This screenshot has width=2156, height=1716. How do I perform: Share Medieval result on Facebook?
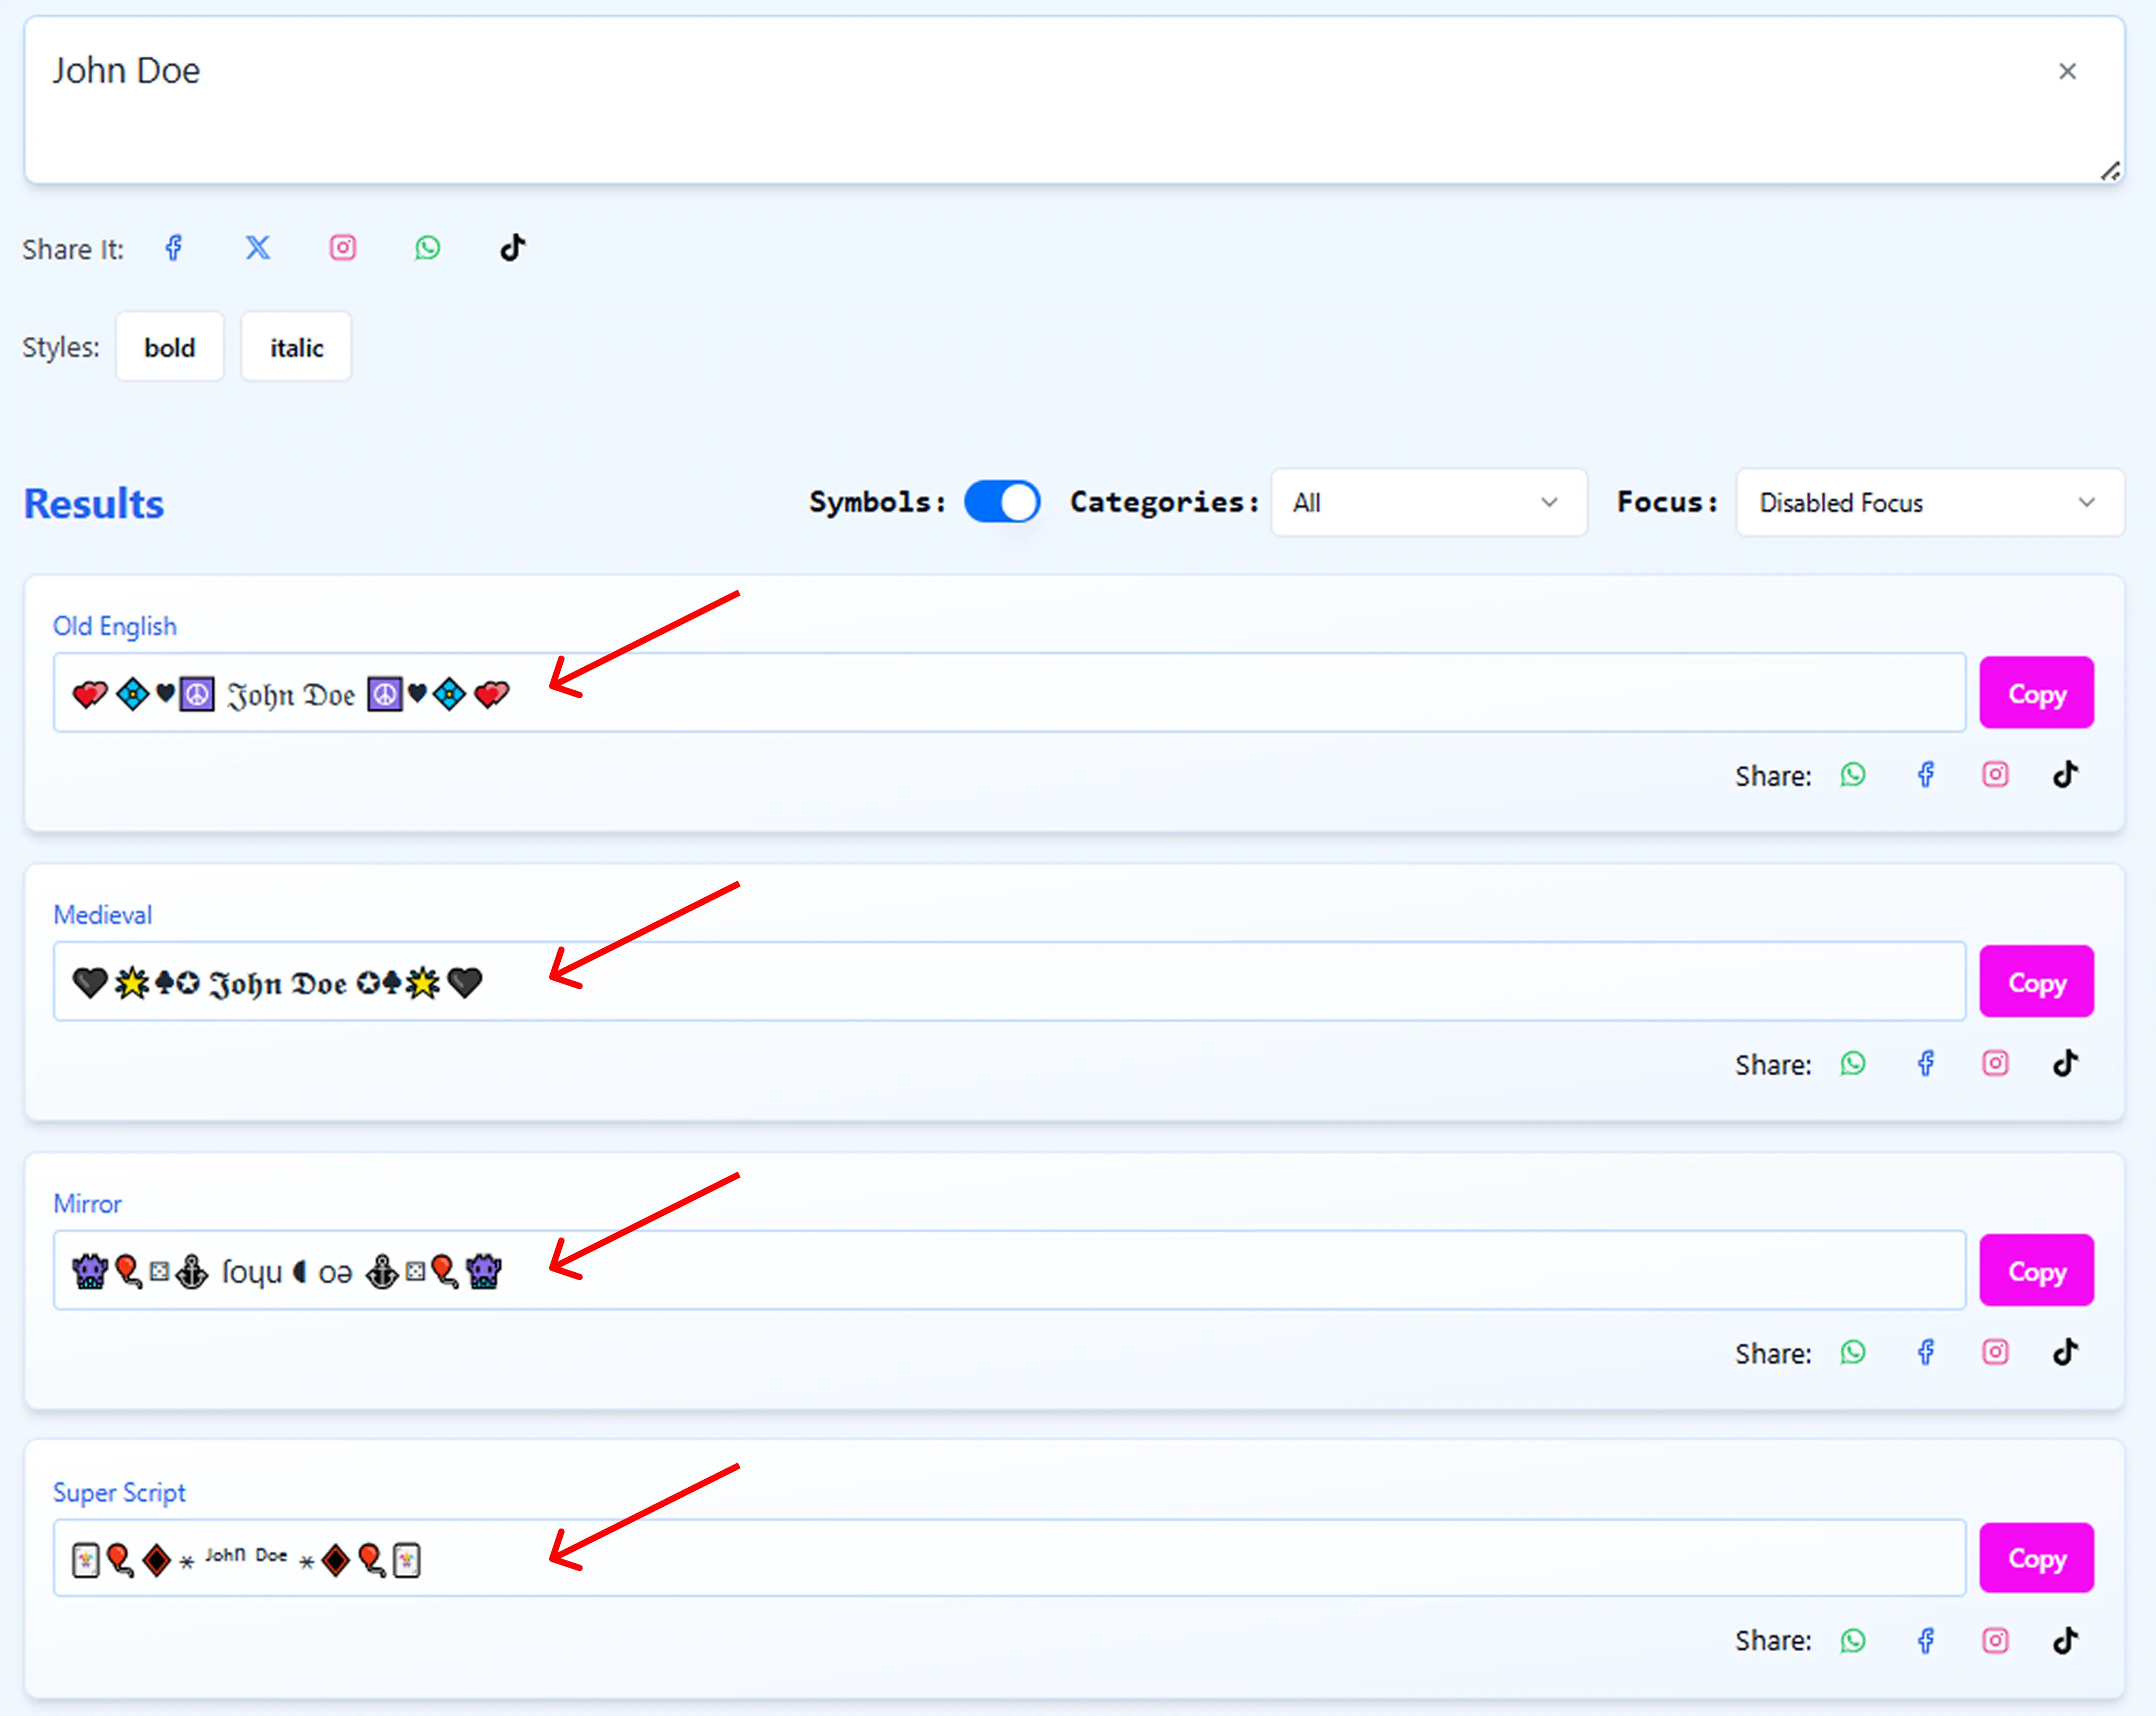click(x=1926, y=1064)
